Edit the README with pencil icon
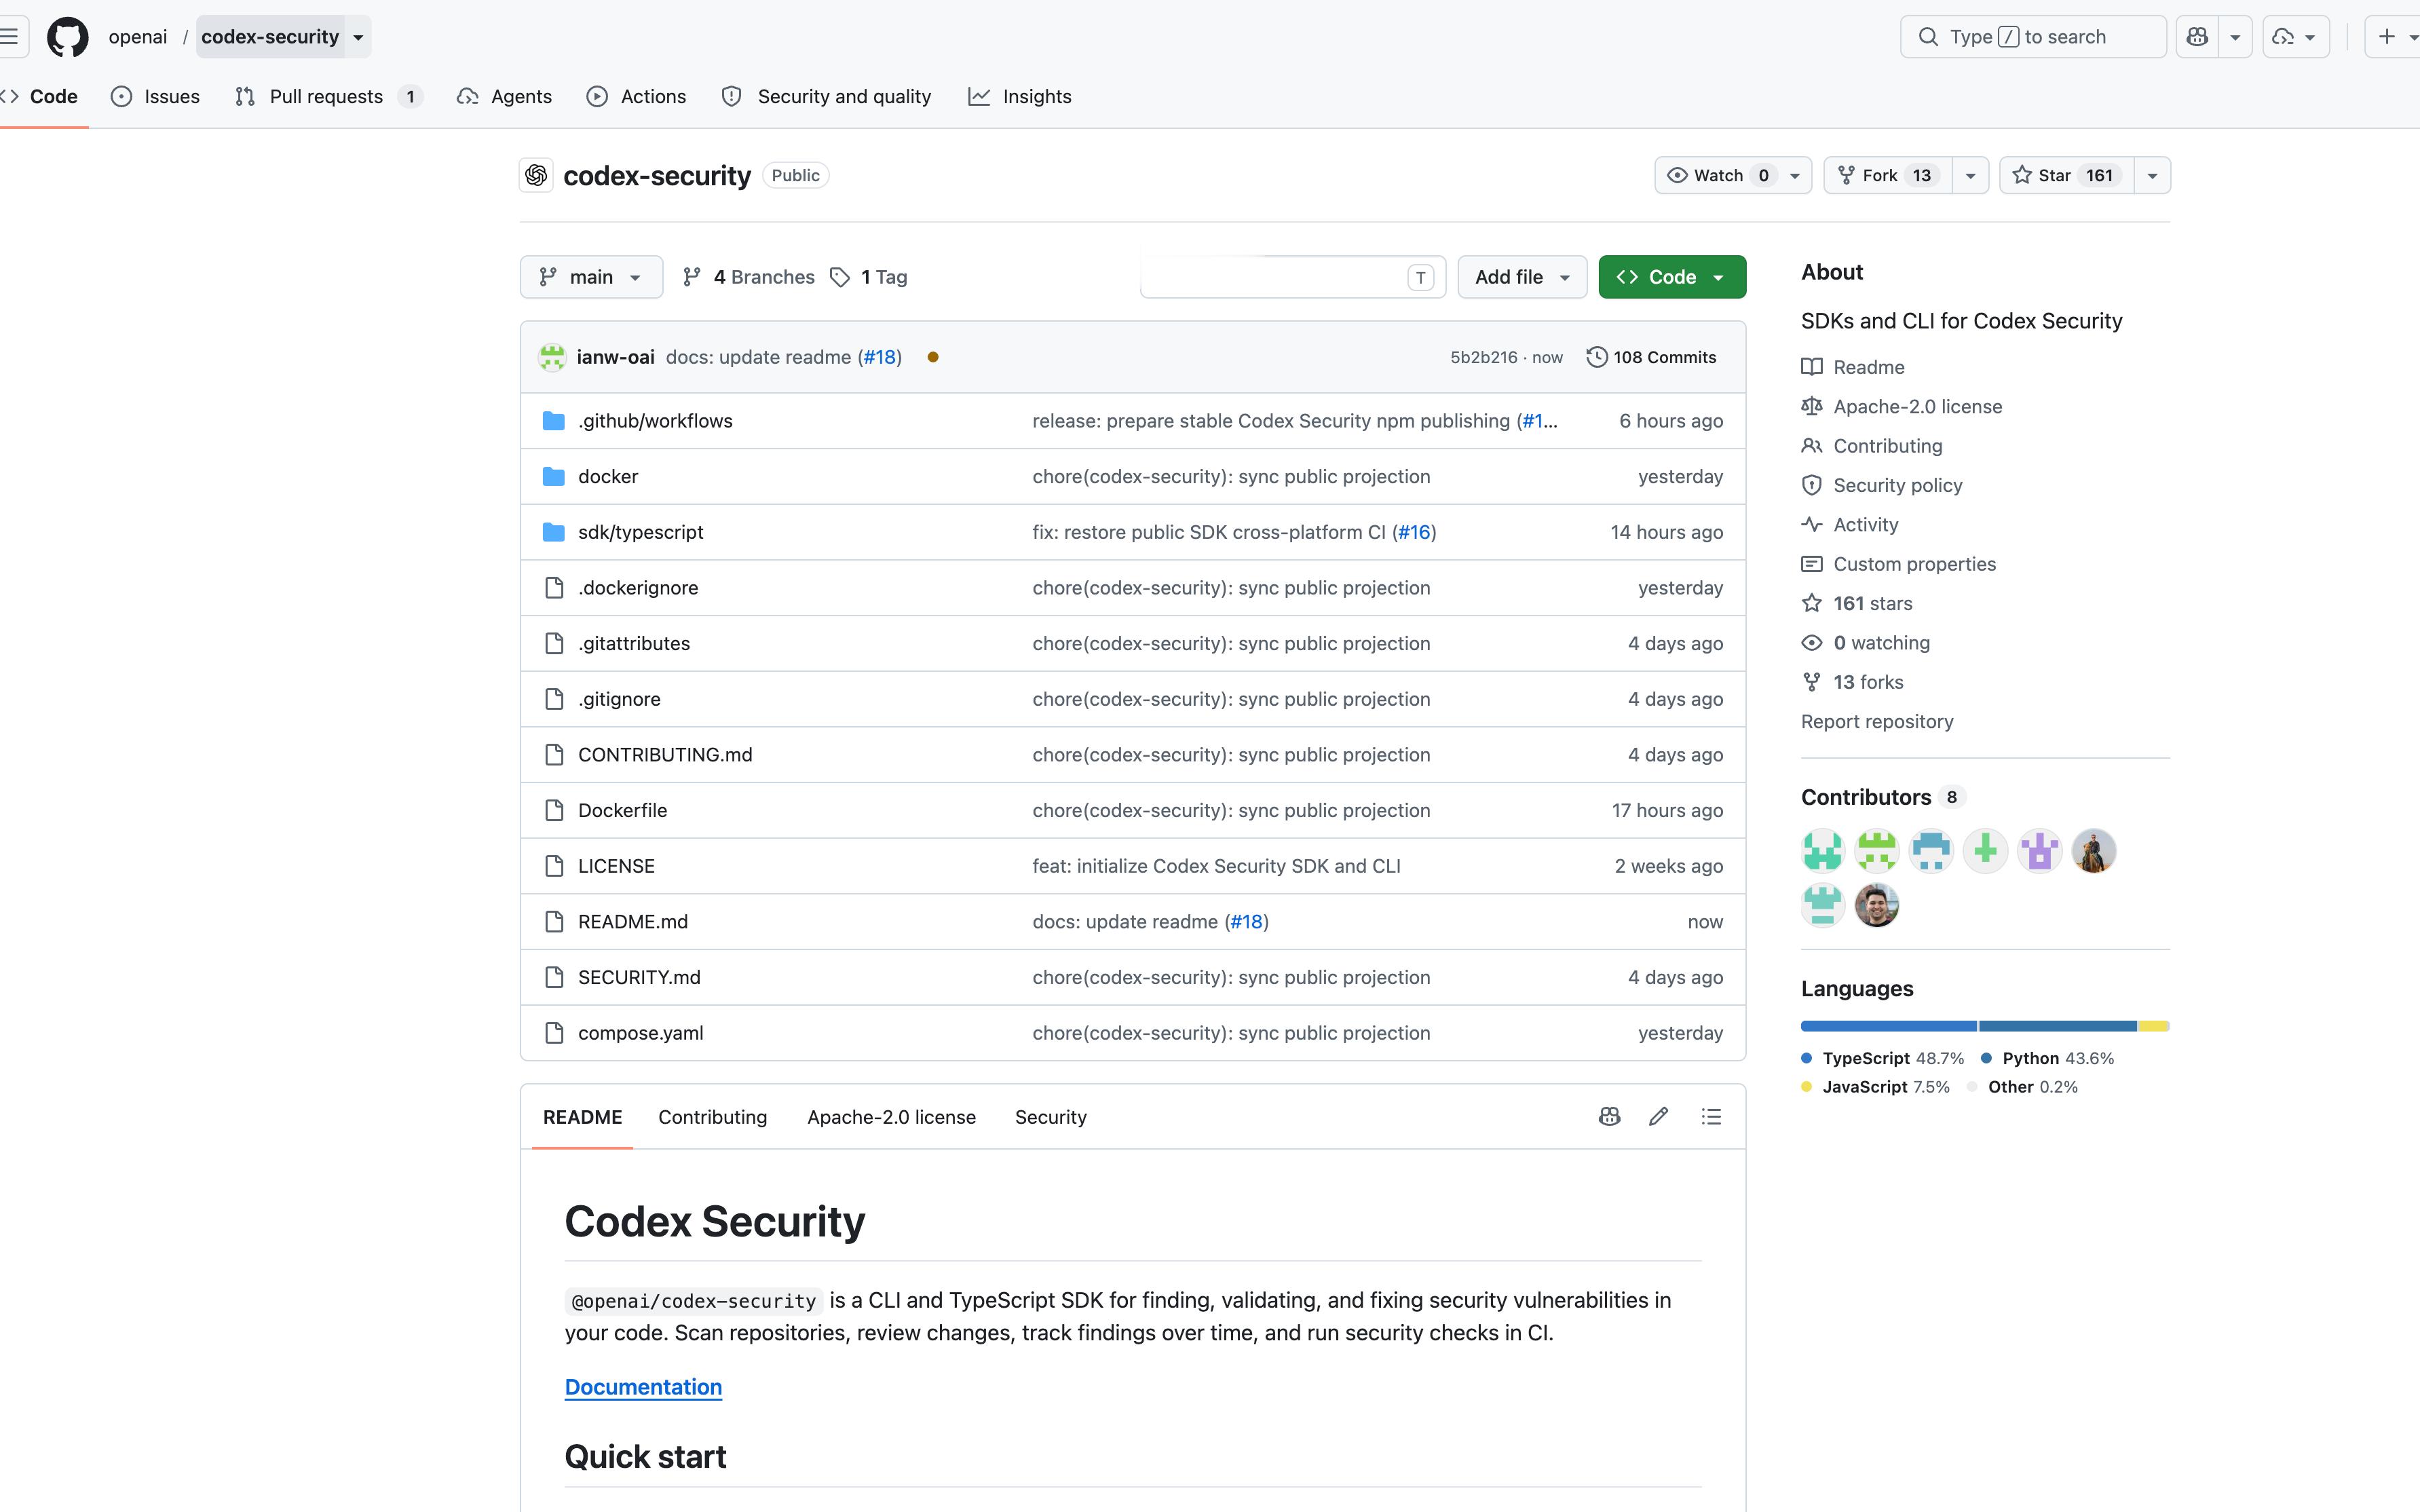Image resolution: width=2420 pixels, height=1512 pixels. [x=1658, y=1117]
